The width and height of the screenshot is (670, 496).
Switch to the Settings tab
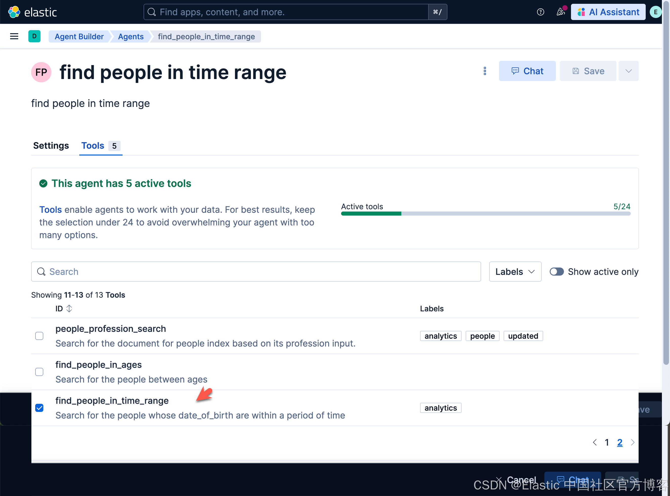pyautogui.click(x=51, y=146)
